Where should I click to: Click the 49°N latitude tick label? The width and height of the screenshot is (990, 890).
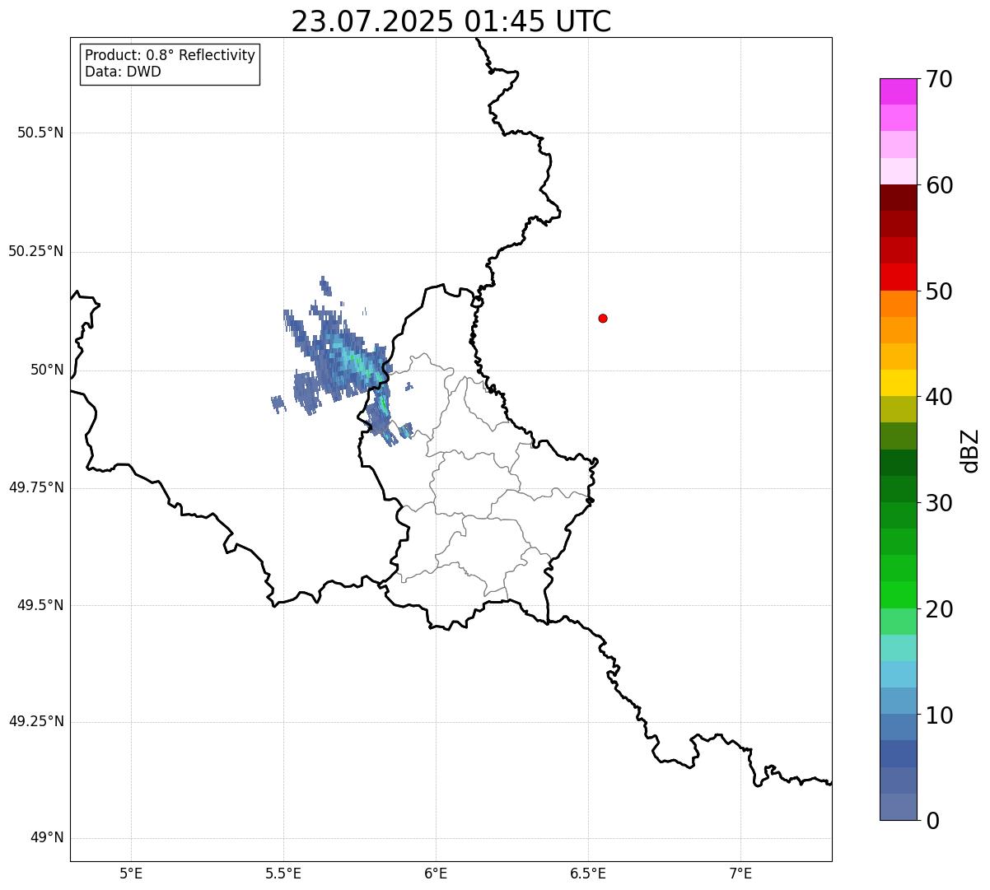47,838
